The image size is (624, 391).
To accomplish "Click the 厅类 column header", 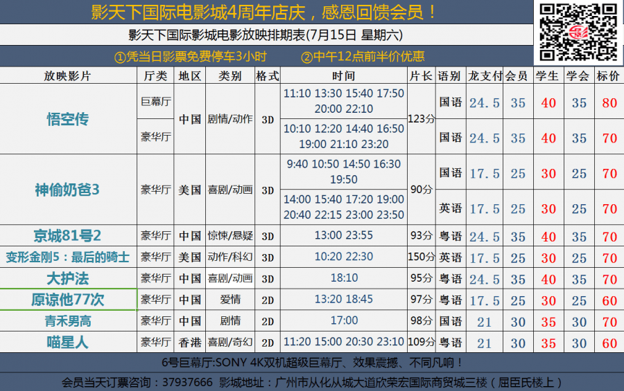I will tap(155, 76).
